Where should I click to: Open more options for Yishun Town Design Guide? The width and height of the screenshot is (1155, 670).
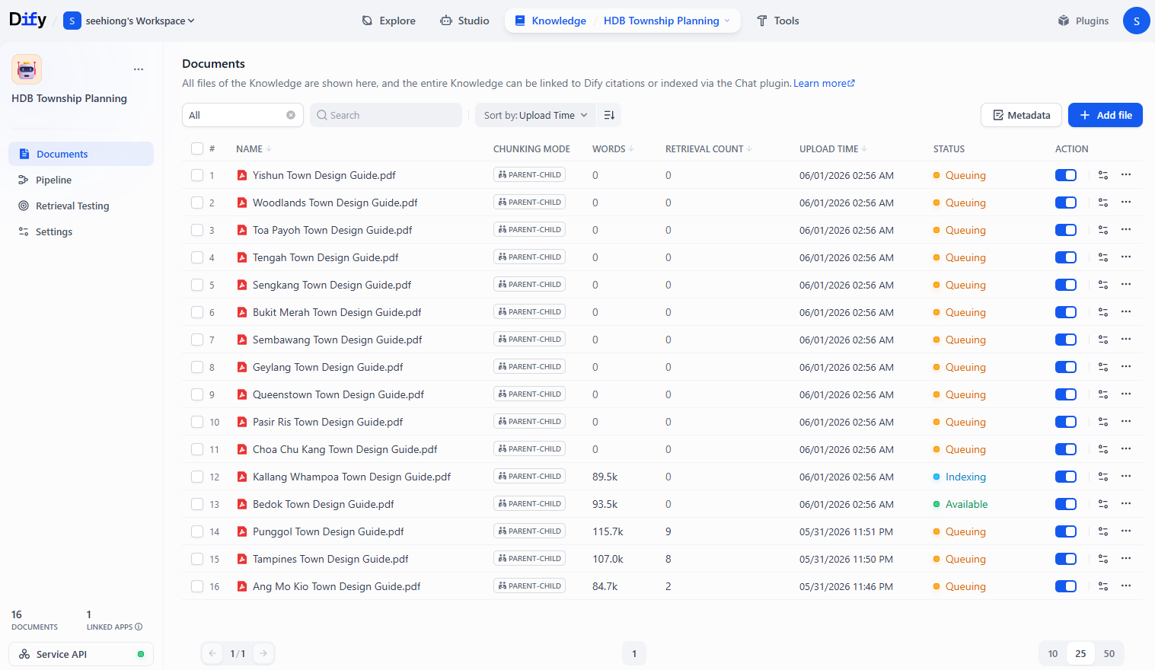coord(1126,175)
